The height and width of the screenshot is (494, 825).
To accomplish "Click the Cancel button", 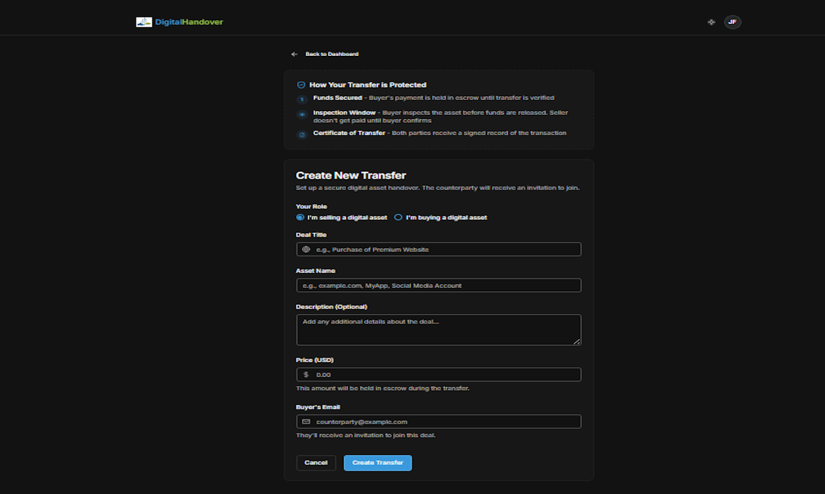I will (316, 462).
